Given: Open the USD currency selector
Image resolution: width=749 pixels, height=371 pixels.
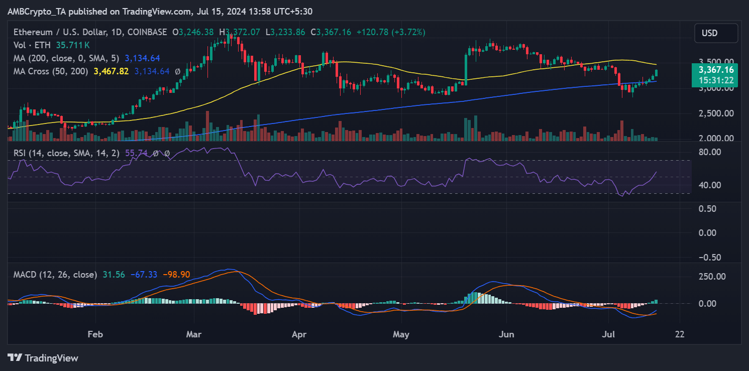Looking at the screenshot, I should tap(716, 33).
